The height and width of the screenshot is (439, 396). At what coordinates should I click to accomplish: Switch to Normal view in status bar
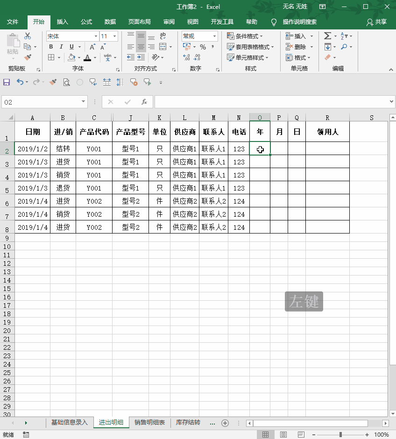tap(265, 434)
